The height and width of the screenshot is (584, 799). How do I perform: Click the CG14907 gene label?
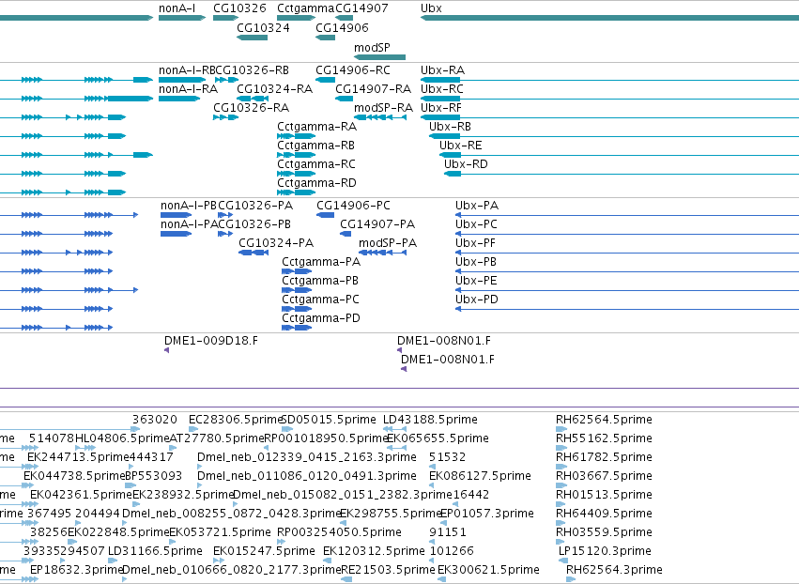click(x=361, y=8)
